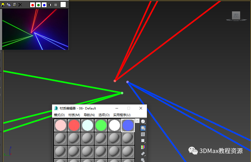Open the Sample Type sphere flyout
Viewport: 251px width, 162px height.
coord(143,122)
